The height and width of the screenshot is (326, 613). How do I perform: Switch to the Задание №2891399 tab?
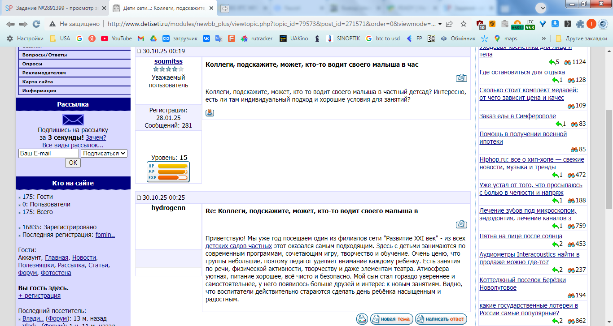(55, 8)
